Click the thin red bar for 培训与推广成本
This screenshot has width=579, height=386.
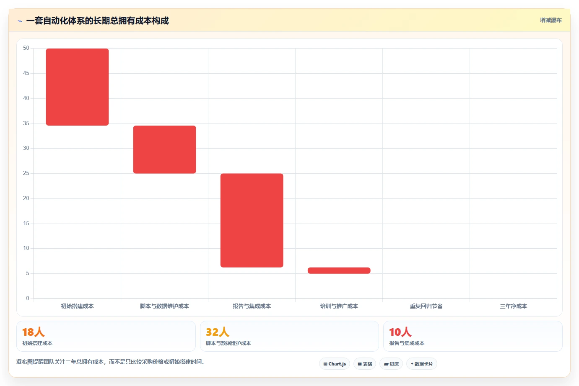tap(339, 270)
